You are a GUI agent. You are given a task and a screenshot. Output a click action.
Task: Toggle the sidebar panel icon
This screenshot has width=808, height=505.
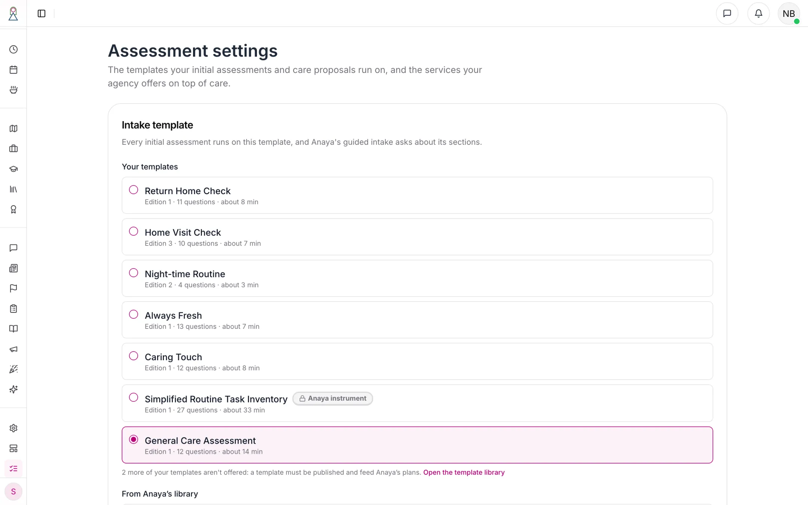[42, 13]
